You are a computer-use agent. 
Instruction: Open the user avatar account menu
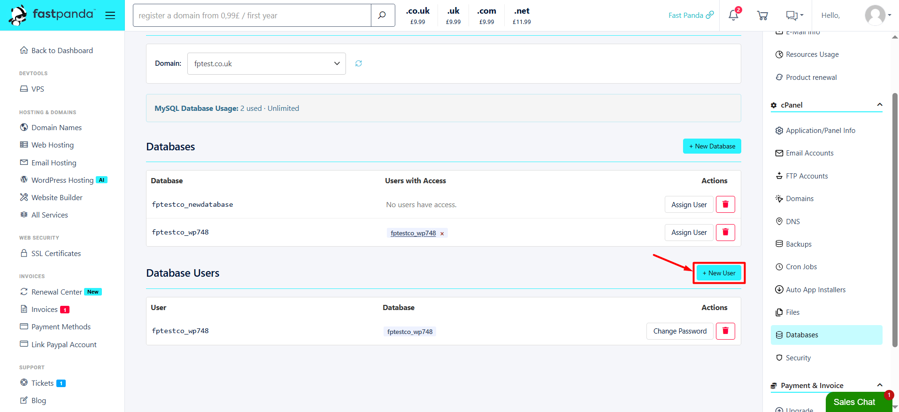tap(878, 16)
